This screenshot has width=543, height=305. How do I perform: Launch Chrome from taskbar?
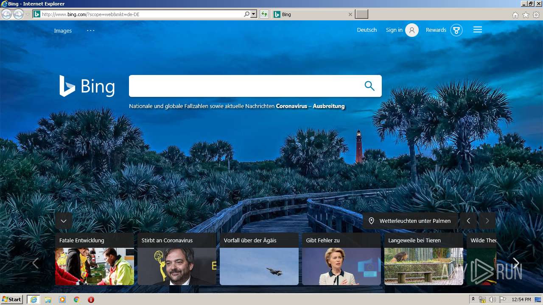pyautogui.click(x=77, y=299)
